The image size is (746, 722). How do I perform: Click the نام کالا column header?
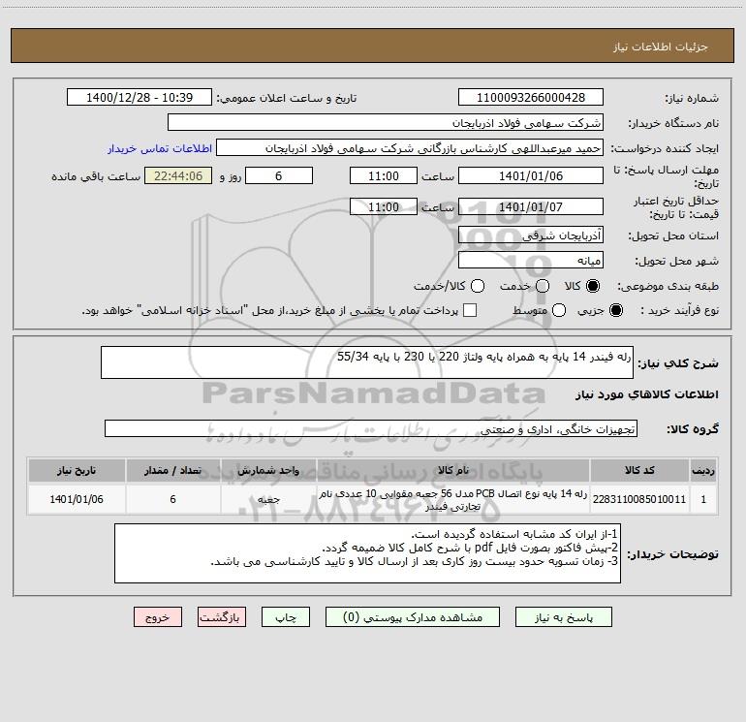coord(453,470)
